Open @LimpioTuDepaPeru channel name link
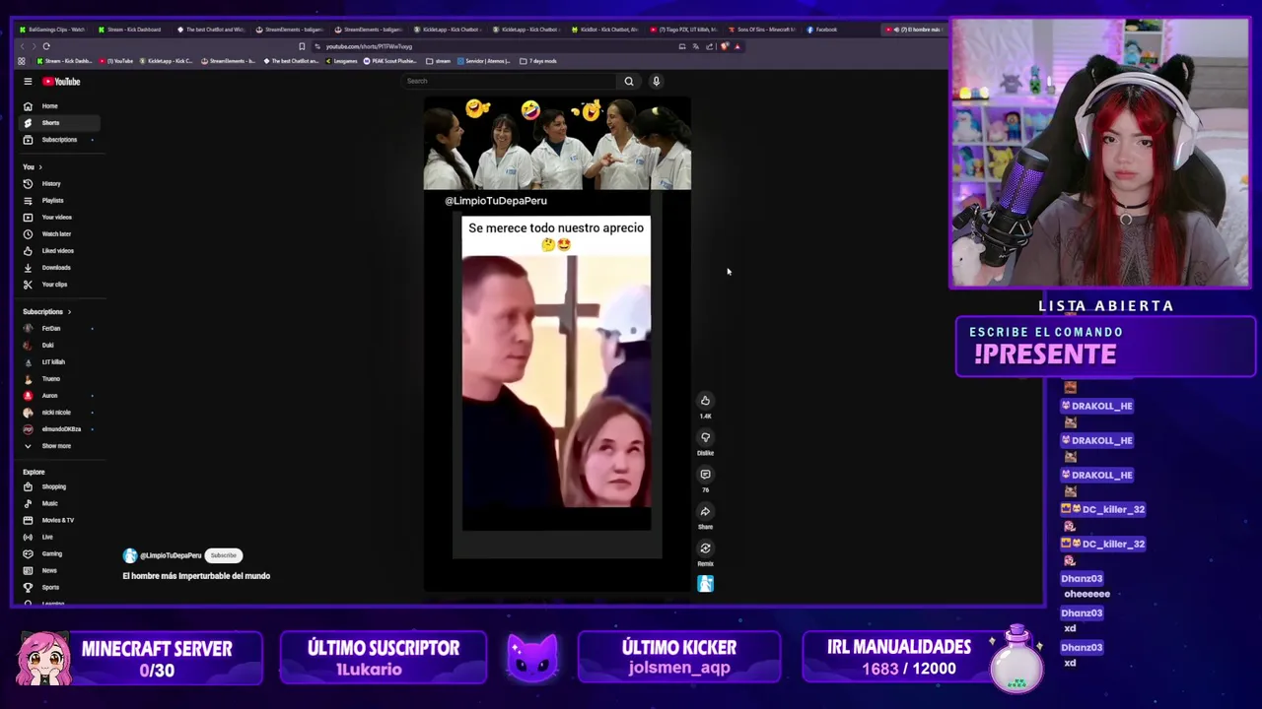1262x709 pixels. coord(171,555)
